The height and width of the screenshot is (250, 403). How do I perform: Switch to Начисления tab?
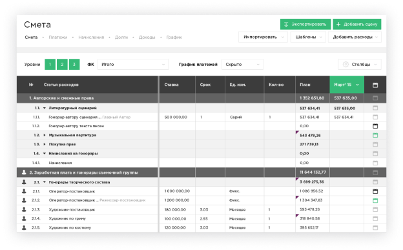91,37
